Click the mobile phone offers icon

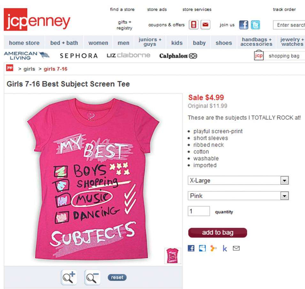click(194, 25)
